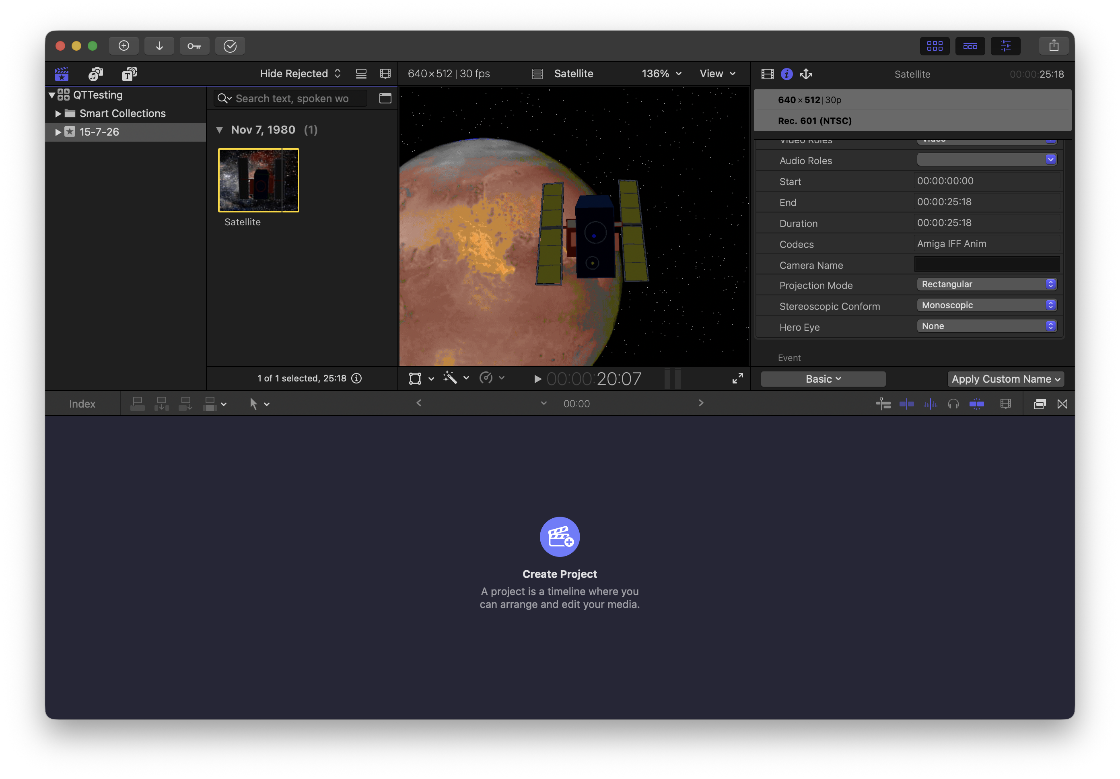Viewport: 1120px width, 779px height.
Task: Open the viewer View menu
Action: pyautogui.click(x=718, y=74)
